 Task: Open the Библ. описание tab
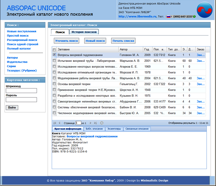pyautogui.click(x=94, y=129)
